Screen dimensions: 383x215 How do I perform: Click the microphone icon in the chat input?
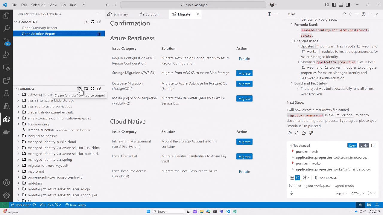point(291,193)
